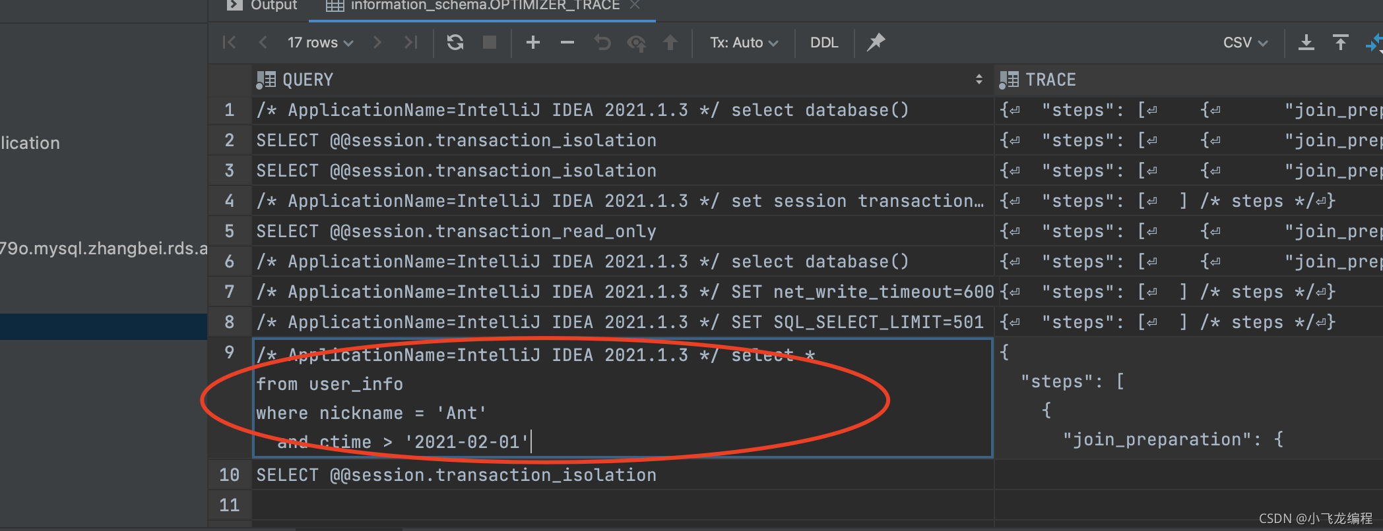Click the TRACE cell in row 1
This screenshot has height=531, width=1383.
[x=1188, y=110]
